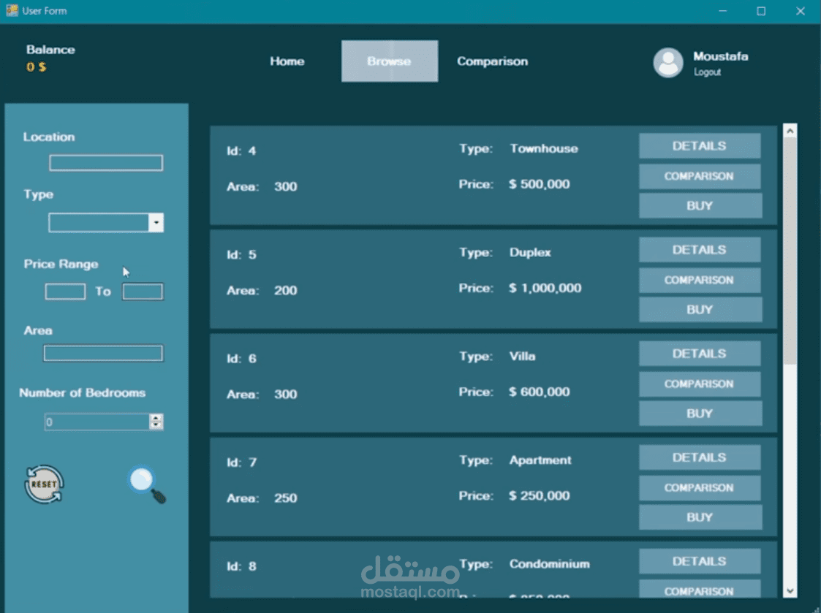821x613 pixels.
Task: Click the user avatar icon
Action: 668,63
